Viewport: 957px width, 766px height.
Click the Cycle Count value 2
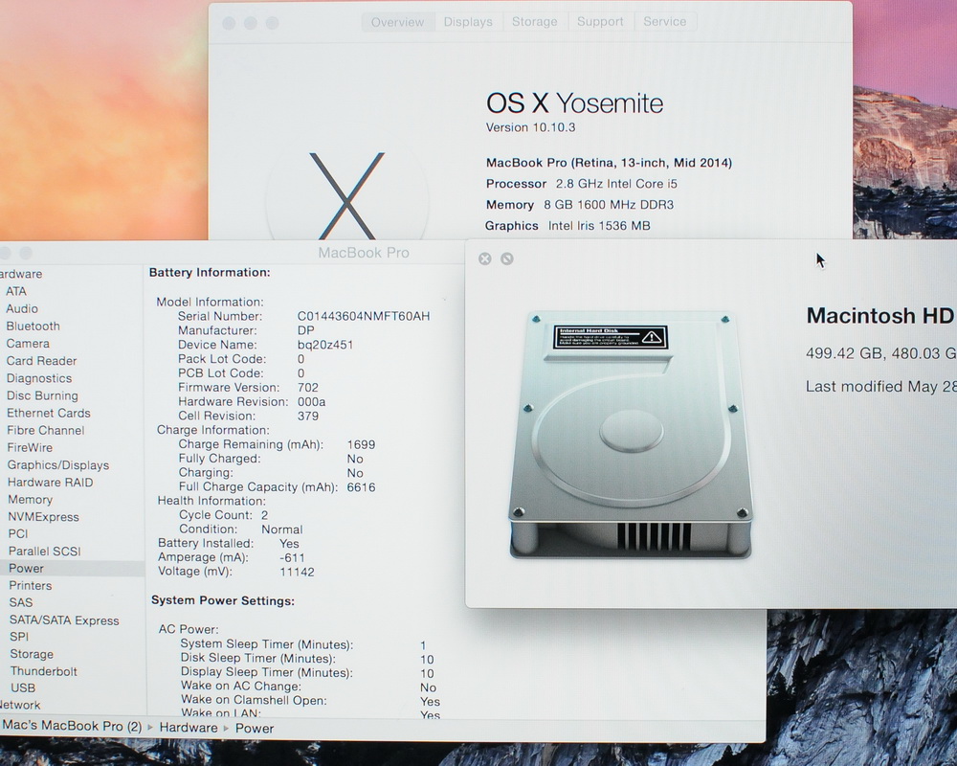tap(264, 515)
